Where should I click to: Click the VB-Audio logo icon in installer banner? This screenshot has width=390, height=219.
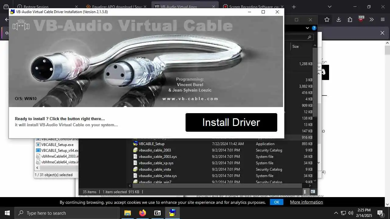point(21,25)
